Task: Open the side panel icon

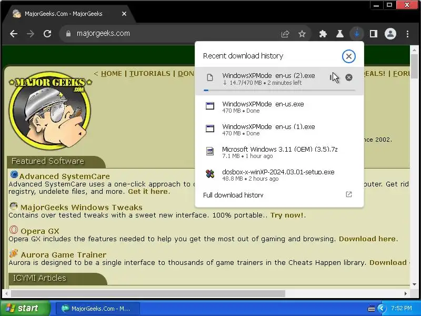Action: [374, 34]
